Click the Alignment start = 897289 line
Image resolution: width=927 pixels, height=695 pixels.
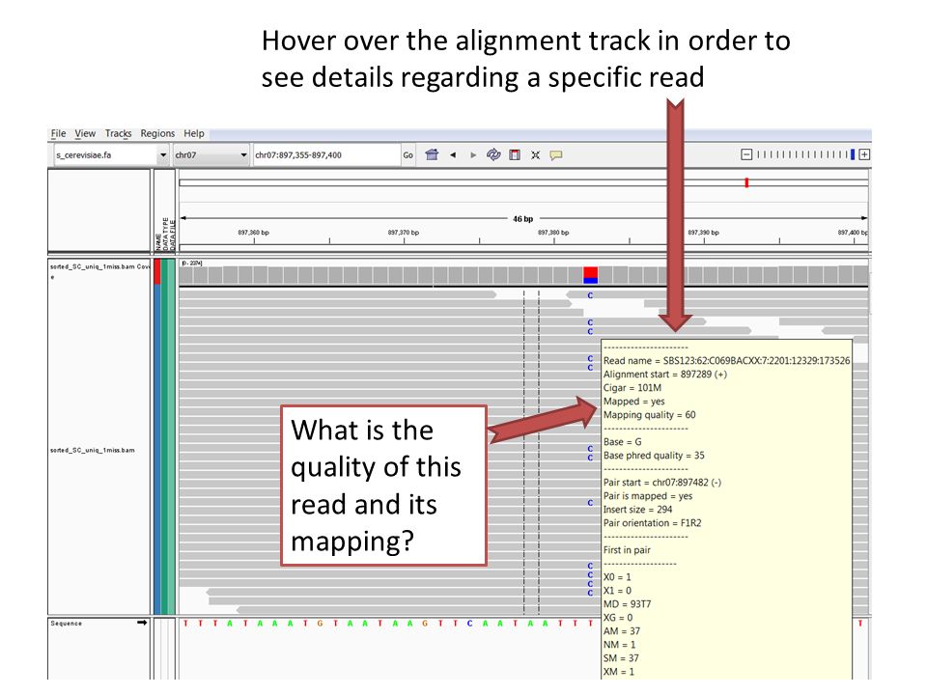pyautogui.click(x=665, y=375)
